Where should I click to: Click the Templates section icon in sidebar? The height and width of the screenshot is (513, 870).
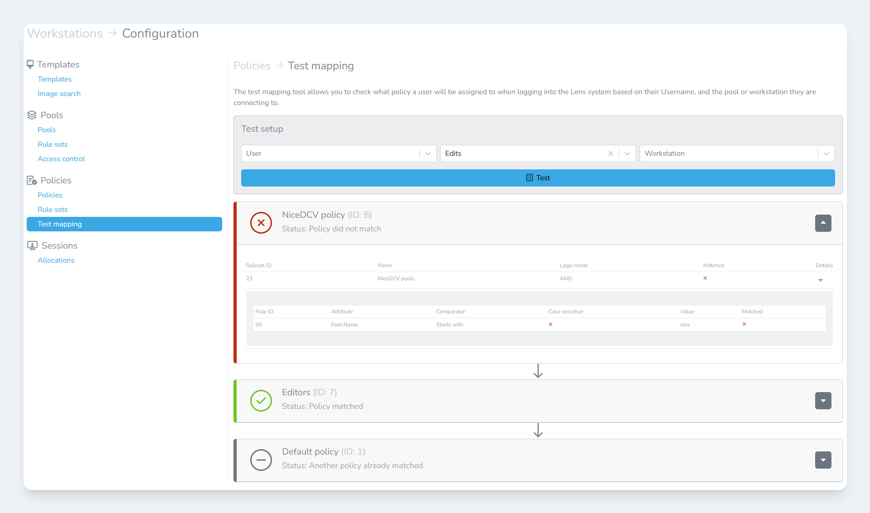tap(30, 64)
